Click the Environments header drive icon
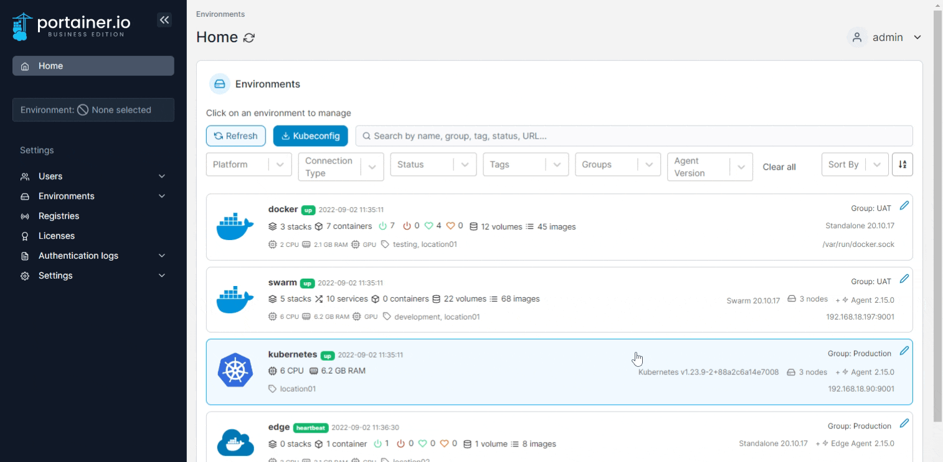The image size is (943, 462). pyautogui.click(x=219, y=84)
